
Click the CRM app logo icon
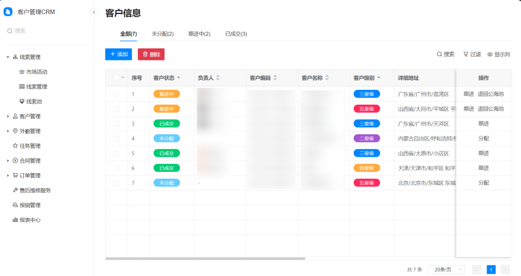point(8,12)
